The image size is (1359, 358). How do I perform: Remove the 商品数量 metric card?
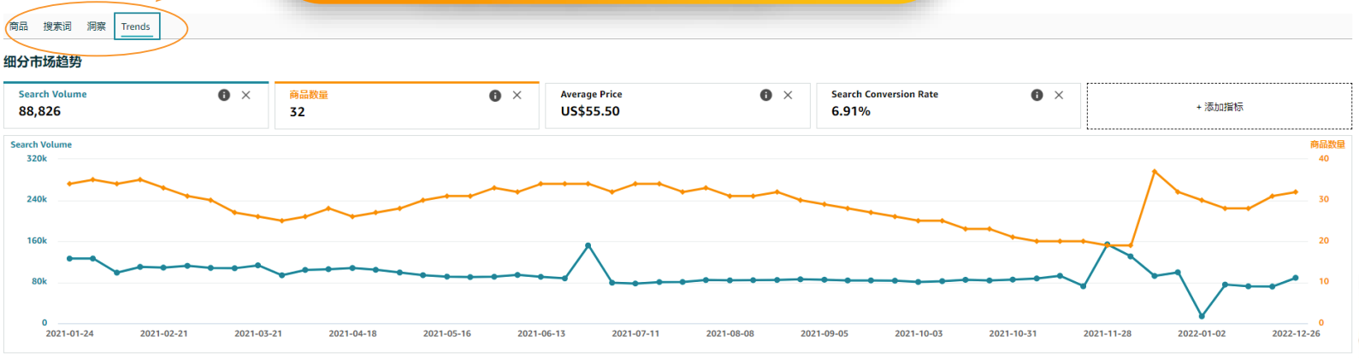click(x=517, y=96)
